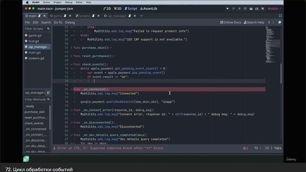
Task: Switch to the 3D workspace
Action: 118,9
